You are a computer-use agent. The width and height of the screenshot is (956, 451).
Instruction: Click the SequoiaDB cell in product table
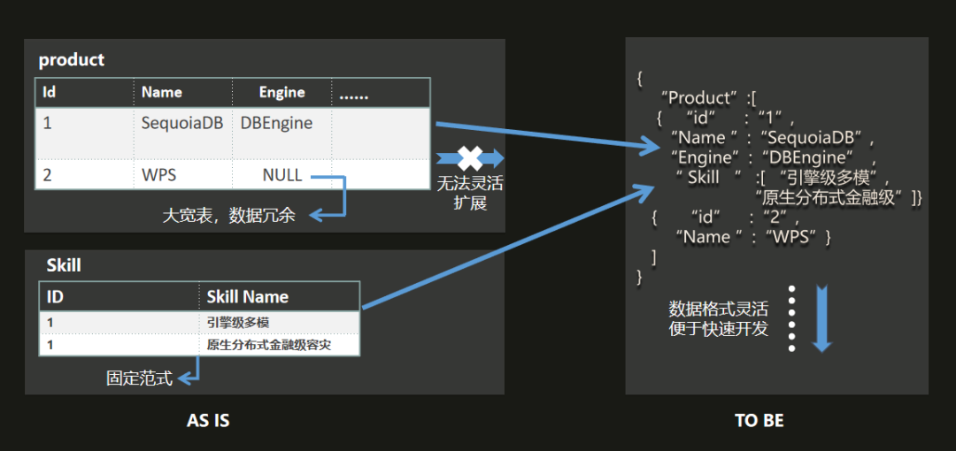tap(182, 123)
